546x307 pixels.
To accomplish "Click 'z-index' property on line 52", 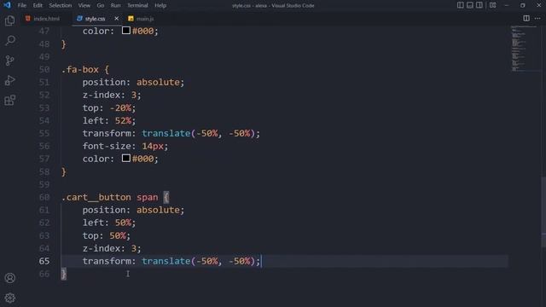I will [102, 95].
